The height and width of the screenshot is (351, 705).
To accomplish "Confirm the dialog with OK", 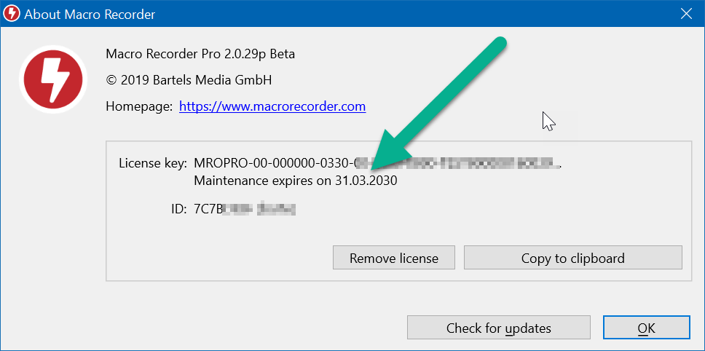I will (x=646, y=328).
